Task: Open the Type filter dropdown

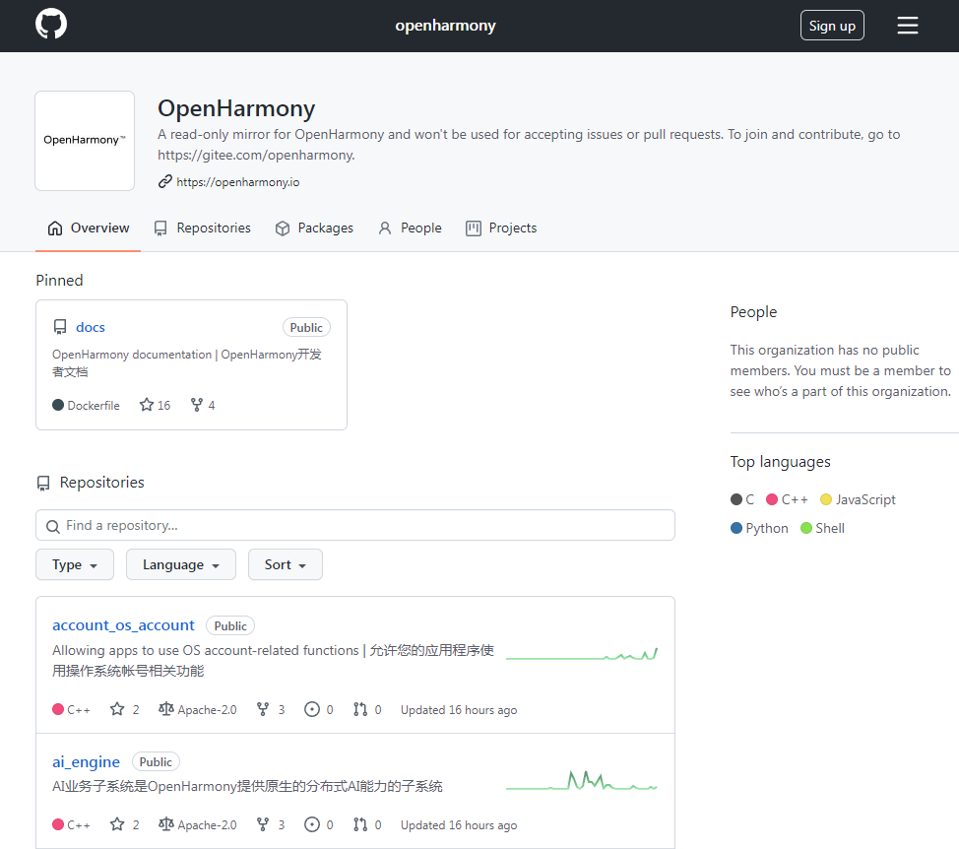Action: [x=75, y=564]
